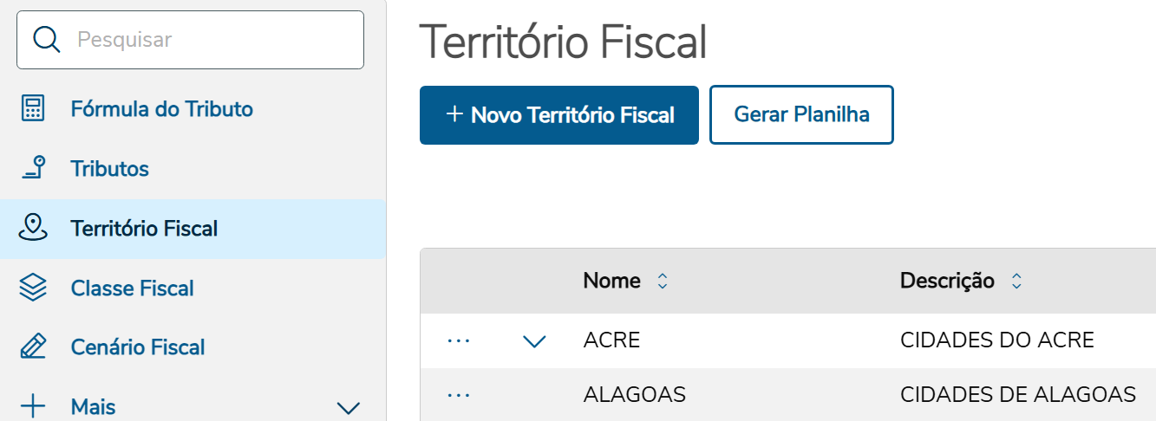Open the three-dot actions menu for ALAGOAS
The image size is (1156, 421).
pos(458,395)
